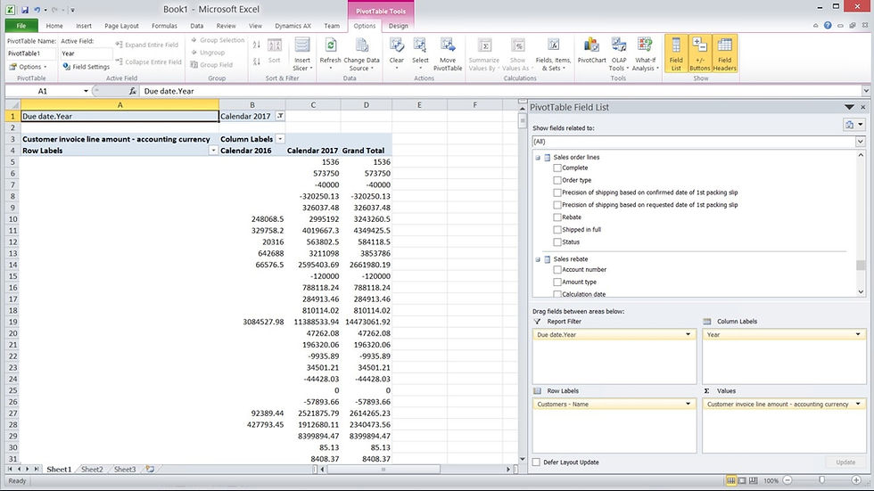Click the new worksheet tab icon
The height and width of the screenshot is (491, 874).
pyautogui.click(x=150, y=470)
